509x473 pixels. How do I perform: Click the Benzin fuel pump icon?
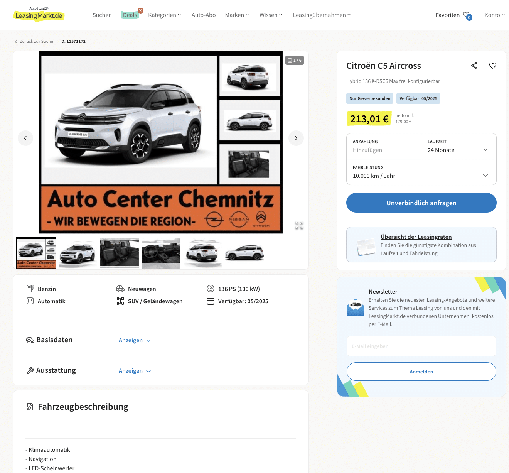[30, 289]
